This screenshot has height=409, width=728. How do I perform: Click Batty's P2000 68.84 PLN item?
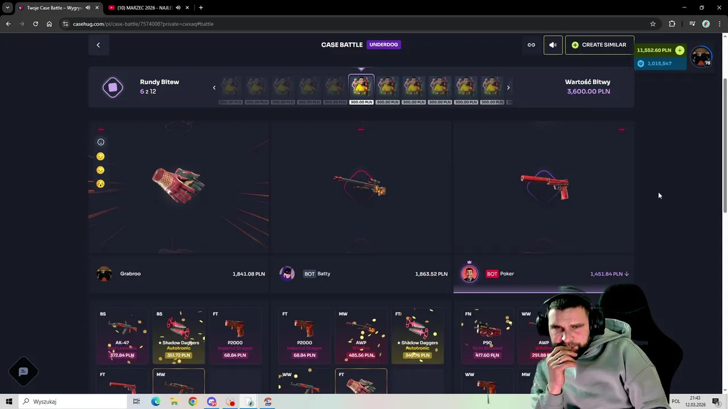click(304, 335)
